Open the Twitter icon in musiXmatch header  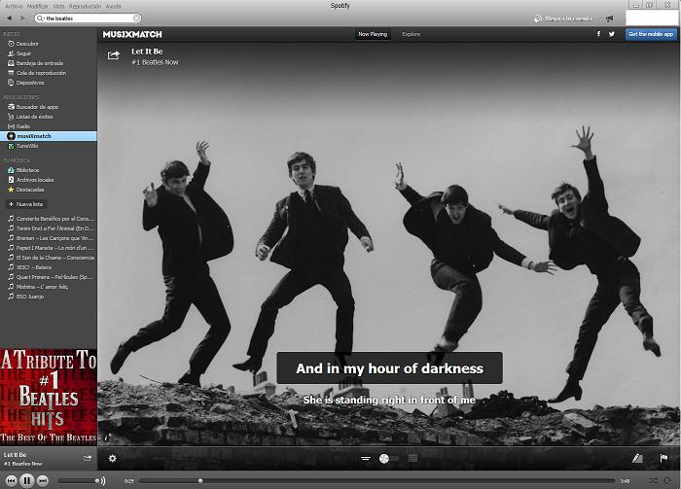point(612,34)
